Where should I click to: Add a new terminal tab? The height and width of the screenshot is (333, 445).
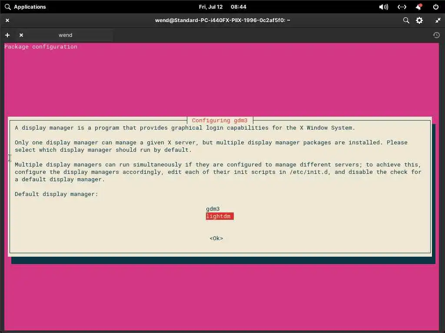(x=7, y=35)
